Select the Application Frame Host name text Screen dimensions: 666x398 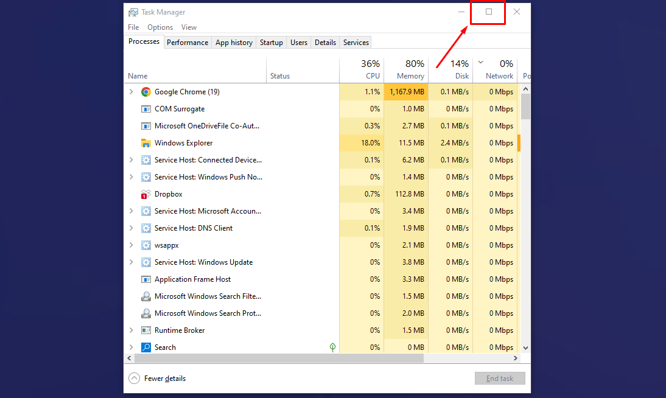point(192,279)
